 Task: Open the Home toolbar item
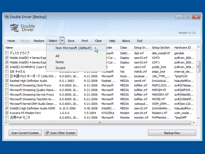pyautogui.click(x=11, y=41)
